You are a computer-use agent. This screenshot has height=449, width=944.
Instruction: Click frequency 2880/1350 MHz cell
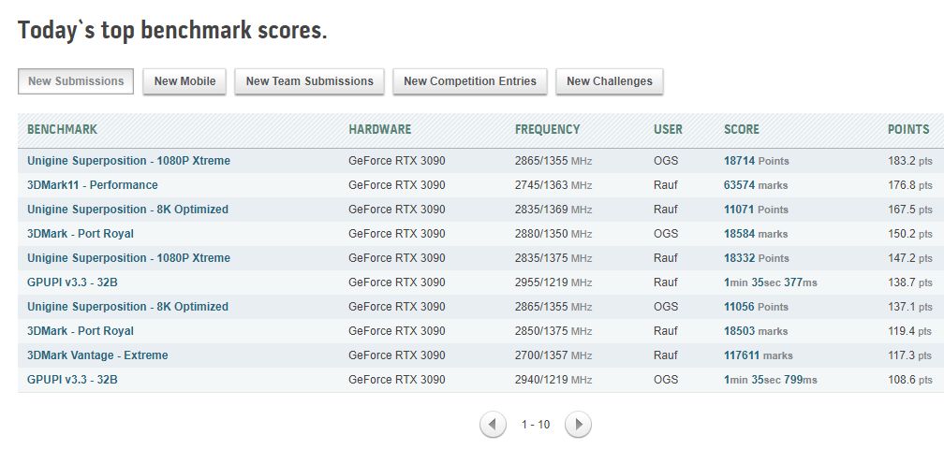coord(553,234)
